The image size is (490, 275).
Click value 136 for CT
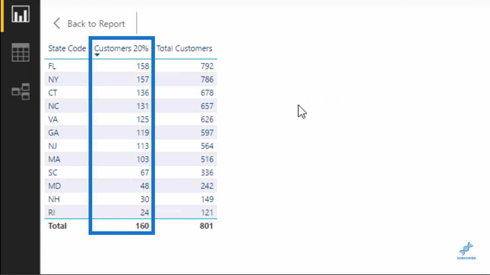coord(142,93)
